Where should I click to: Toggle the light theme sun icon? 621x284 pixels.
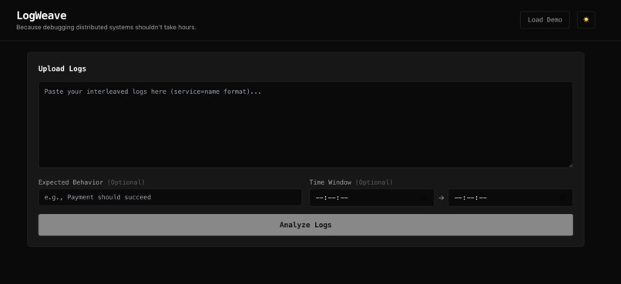tap(586, 20)
